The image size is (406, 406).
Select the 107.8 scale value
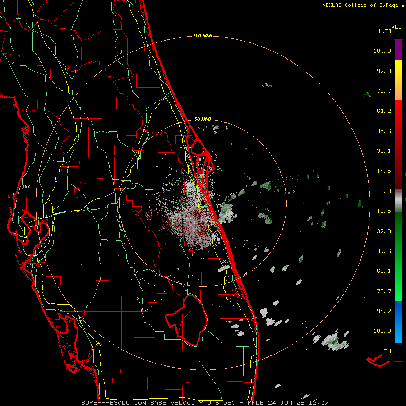point(382,51)
